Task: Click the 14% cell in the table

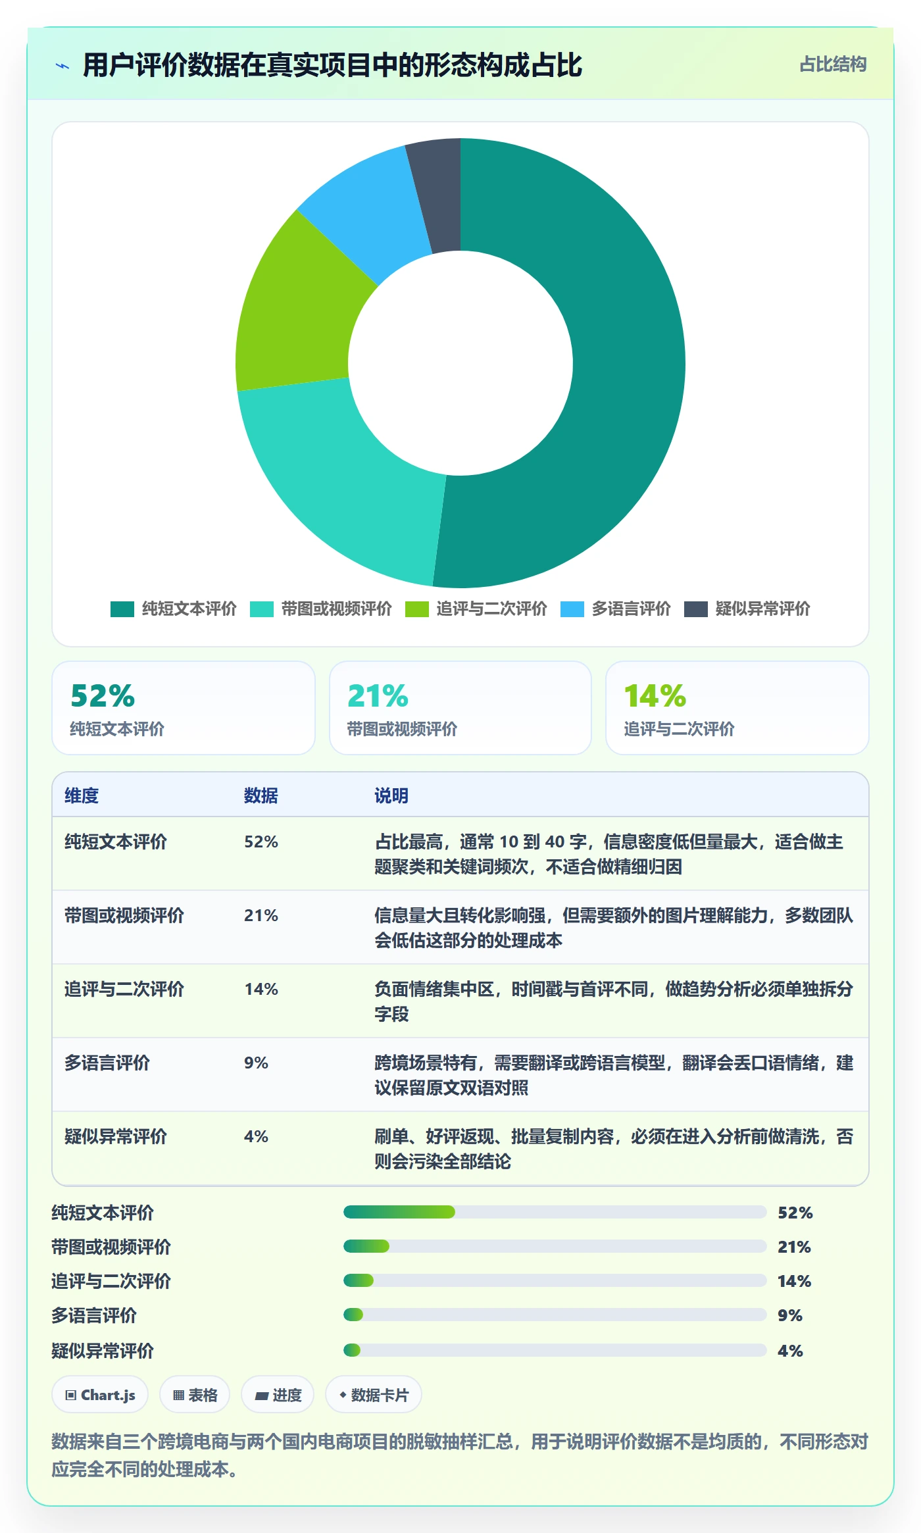Action: pyautogui.click(x=261, y=989)
